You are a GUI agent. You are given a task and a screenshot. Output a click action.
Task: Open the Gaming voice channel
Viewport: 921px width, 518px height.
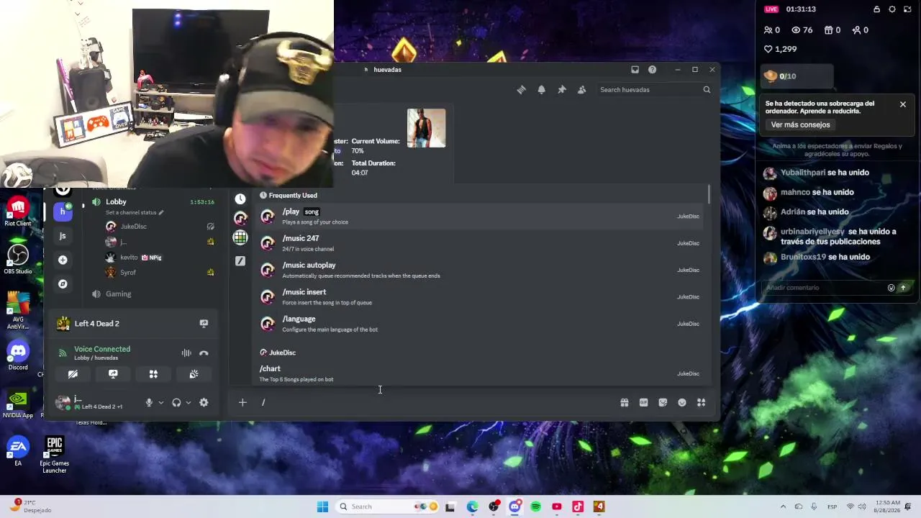(118, 294)
